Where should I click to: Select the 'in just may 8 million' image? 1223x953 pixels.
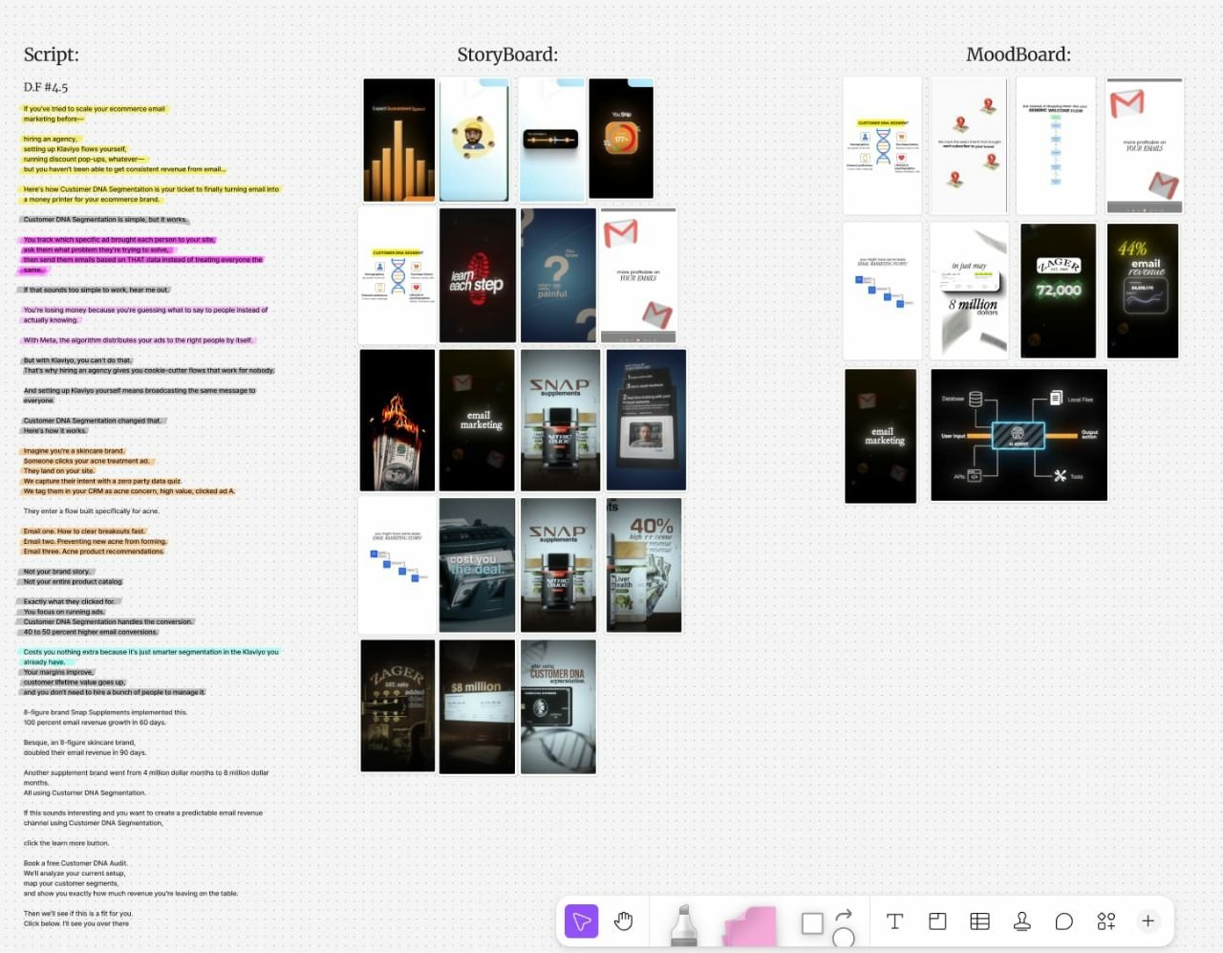(x=969, y=291)
